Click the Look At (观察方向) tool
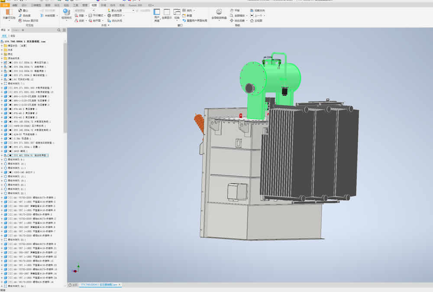 pos(257,10)
